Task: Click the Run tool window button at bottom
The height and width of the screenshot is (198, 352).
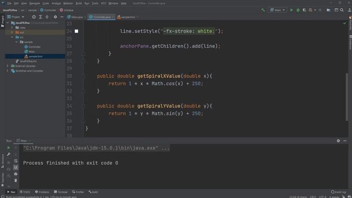Action: click(x=11, y=192)
